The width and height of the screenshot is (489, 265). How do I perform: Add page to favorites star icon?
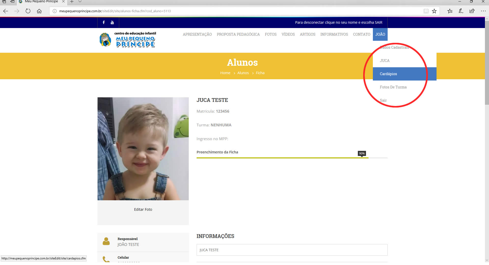pos(434,11)
